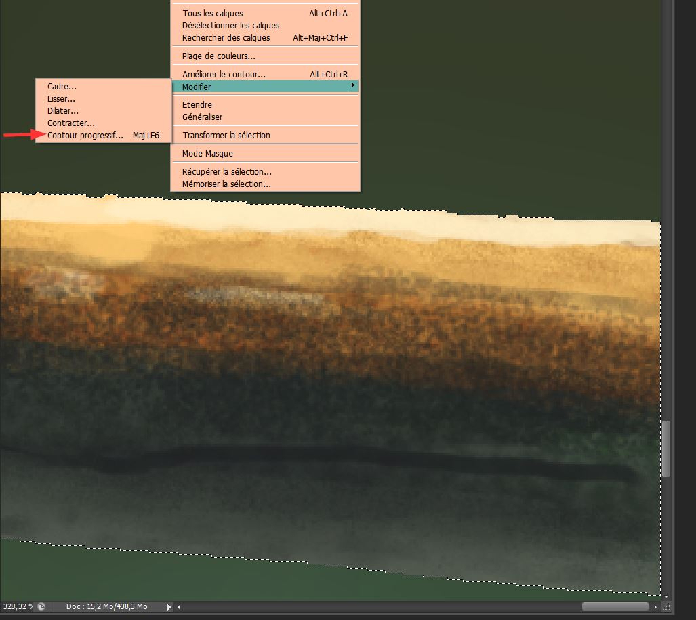
Task: Click the status bar export icon near zoom
Action: click(x=41, y=607)
